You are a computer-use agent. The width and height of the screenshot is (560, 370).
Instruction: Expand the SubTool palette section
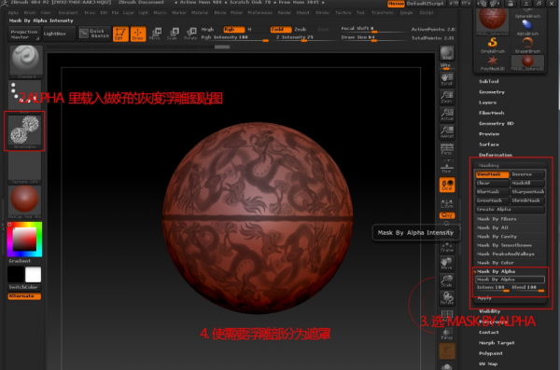(488, 81)
